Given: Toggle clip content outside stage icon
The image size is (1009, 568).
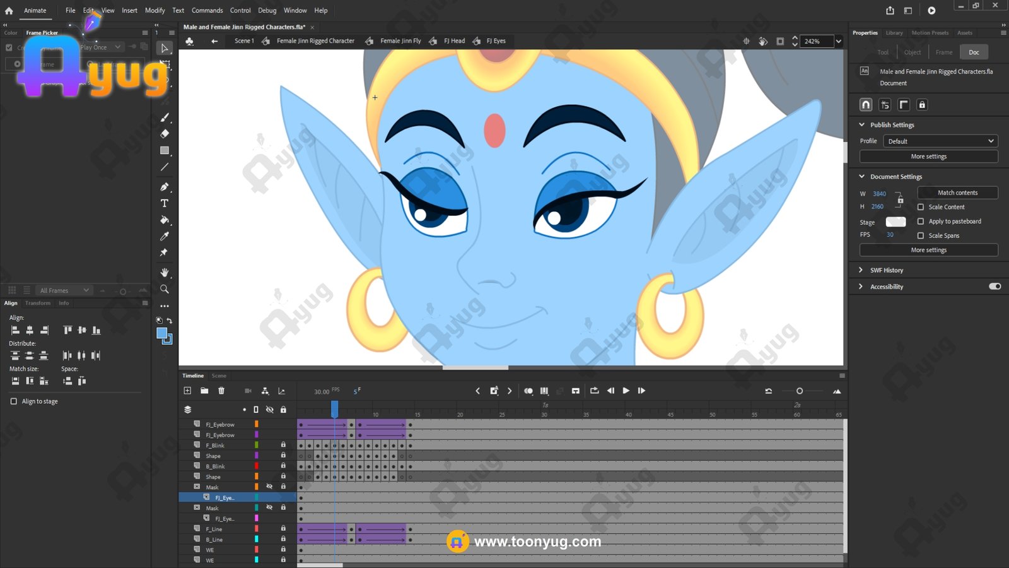Looking at the screenshot, I should [x=780, y=41].
